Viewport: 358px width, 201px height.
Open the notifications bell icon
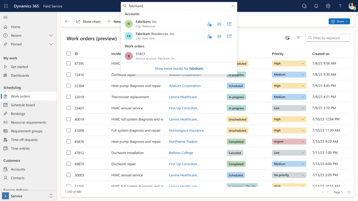pyautogui.click(x=316, y=6)
